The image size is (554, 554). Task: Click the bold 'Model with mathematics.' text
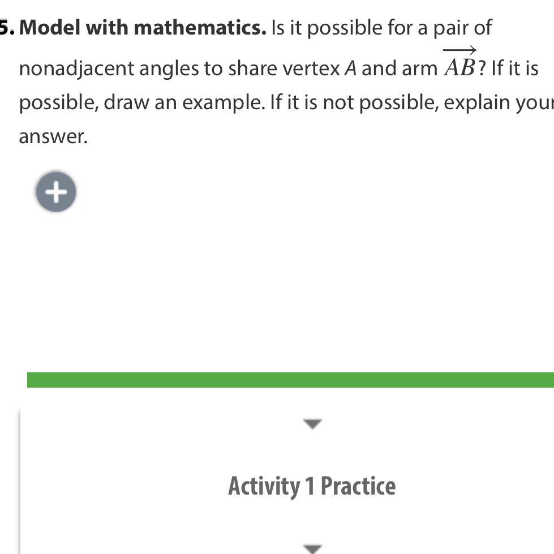click(143, 28)
